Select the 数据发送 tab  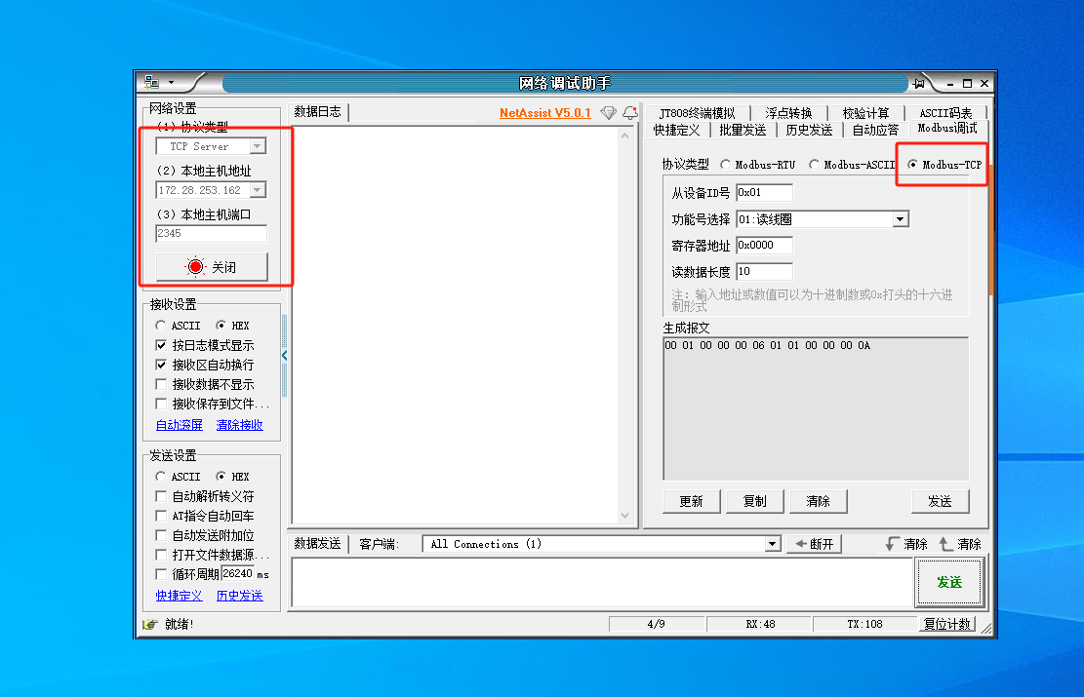(x=318, y=544)
